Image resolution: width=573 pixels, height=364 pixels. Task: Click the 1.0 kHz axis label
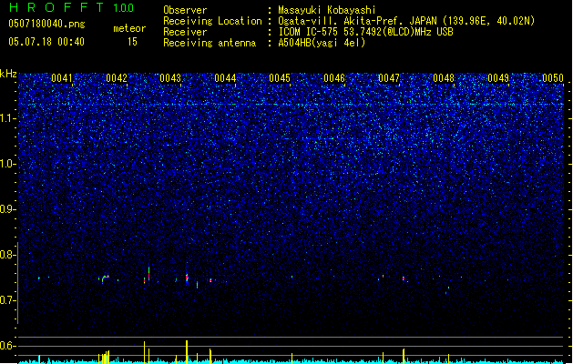[x=7, y=164]
